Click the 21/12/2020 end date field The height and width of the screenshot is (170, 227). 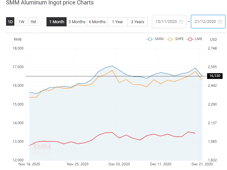click(x=208, y=22)
